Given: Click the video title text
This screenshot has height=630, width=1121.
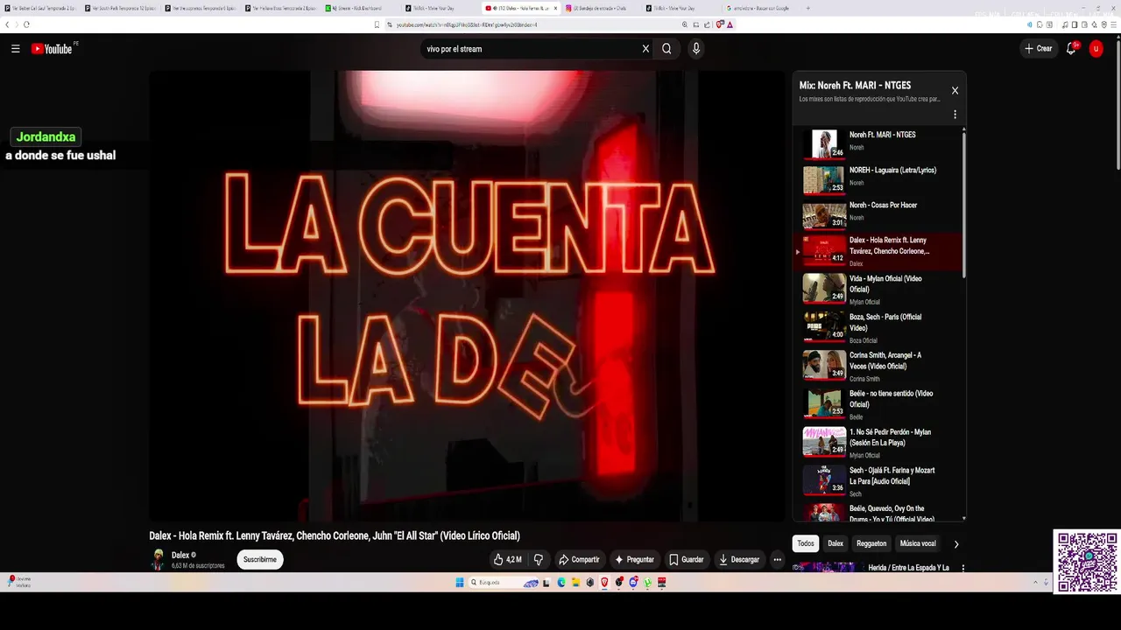Looking at the screenshot, I should (x=335, y=535).
